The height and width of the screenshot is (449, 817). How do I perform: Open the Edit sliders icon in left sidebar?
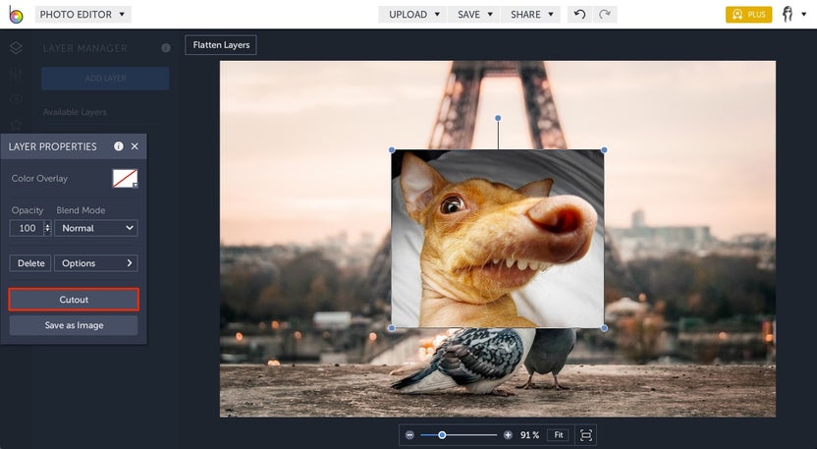pyautogui.click(x=15, y=74)
